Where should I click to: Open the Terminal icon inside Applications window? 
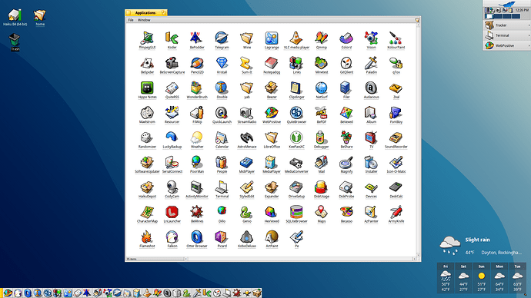point(222,187)
